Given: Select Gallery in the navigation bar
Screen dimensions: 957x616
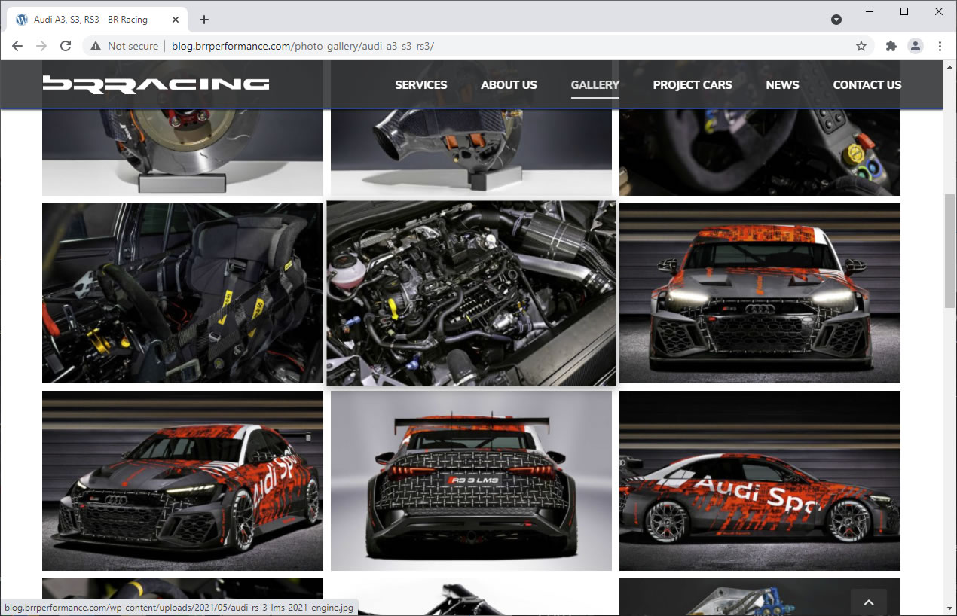Looking at the screenshot, I should coord(595,85).
